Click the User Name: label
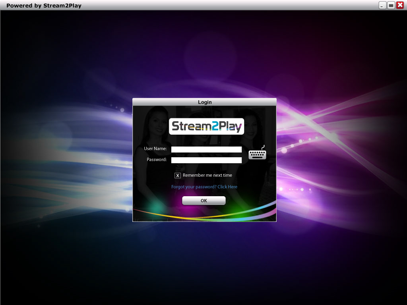The image size is (407, 305). (x=155, y=149)
